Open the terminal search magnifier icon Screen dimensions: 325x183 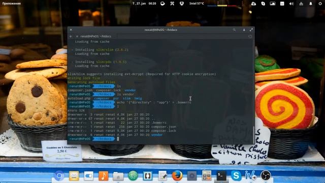click(x=234, y=30)
